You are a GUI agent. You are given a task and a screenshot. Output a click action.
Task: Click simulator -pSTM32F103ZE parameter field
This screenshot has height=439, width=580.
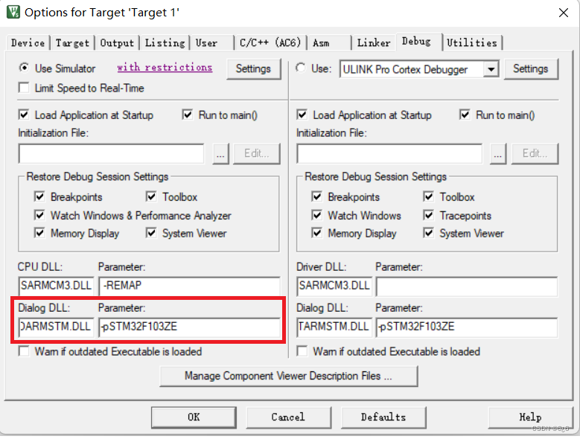189,327
